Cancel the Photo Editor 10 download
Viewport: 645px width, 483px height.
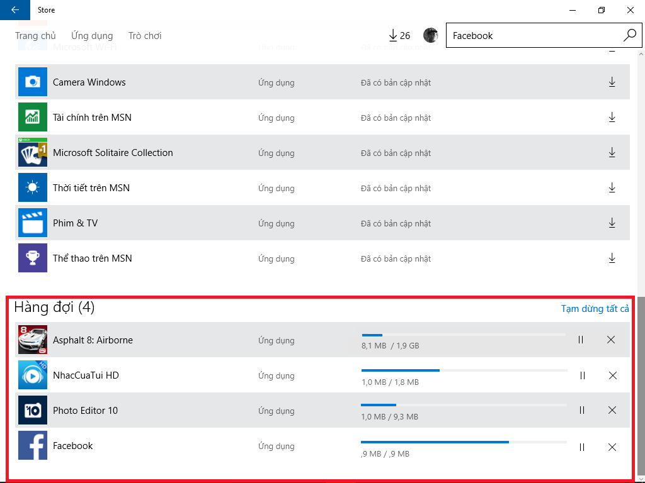[612, 410]
